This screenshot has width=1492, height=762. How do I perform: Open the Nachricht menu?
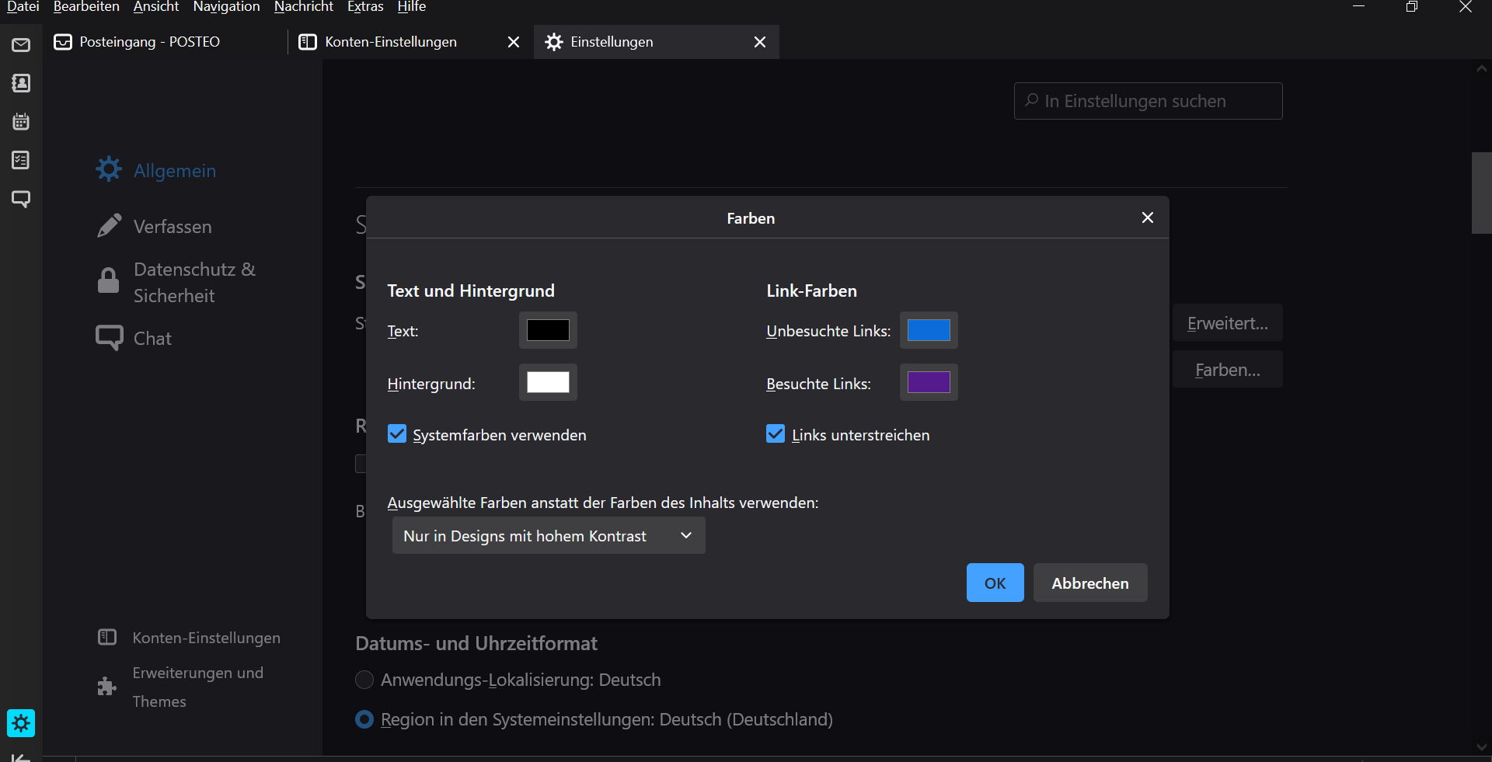pyautogui.click(x=303, y=7)
